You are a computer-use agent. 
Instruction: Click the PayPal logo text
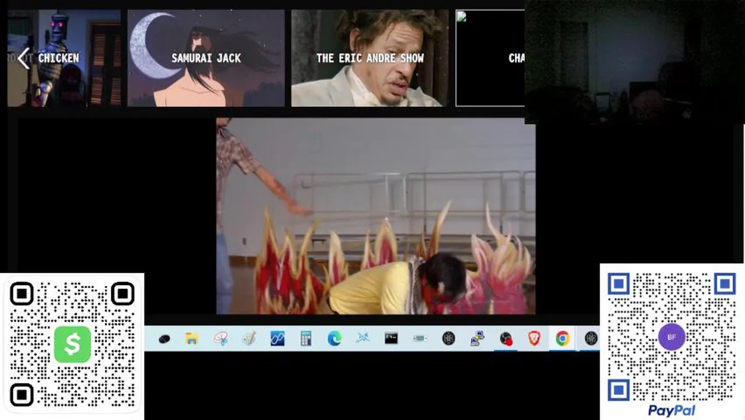672,411
